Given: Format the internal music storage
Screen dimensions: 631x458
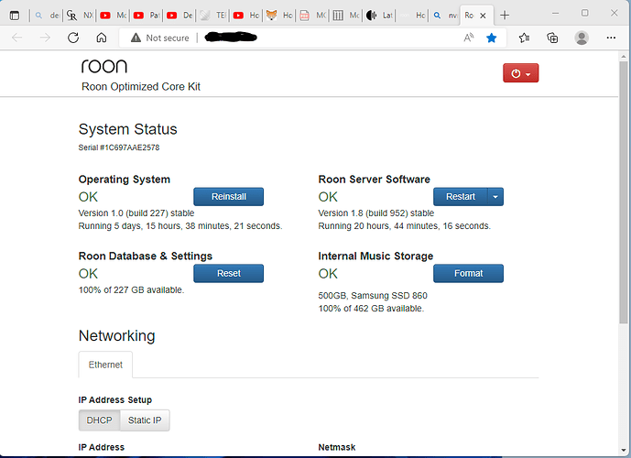Looking at the screenshot, I should coord(468,273).
